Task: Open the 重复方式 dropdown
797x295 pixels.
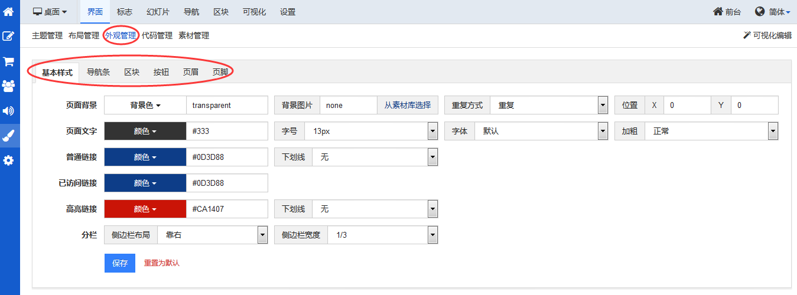Action: point(549,105)
